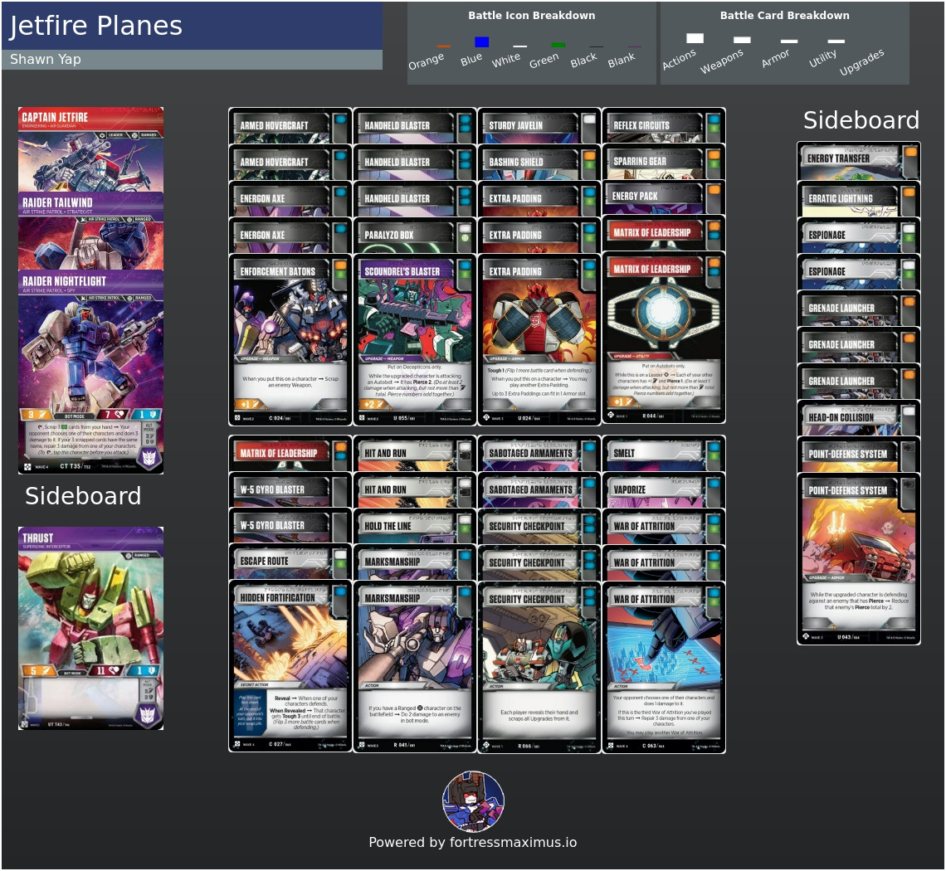
Task: Open the Raider Nightflight character card
Action: coord(90,372)
